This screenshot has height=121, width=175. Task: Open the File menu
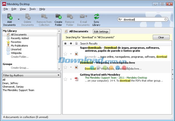(6, 9)
